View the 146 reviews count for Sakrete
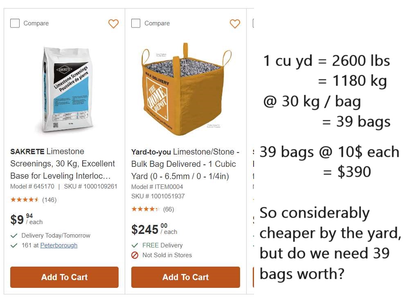The height and width of the screenshot is (303, 409). click(49, 200)
